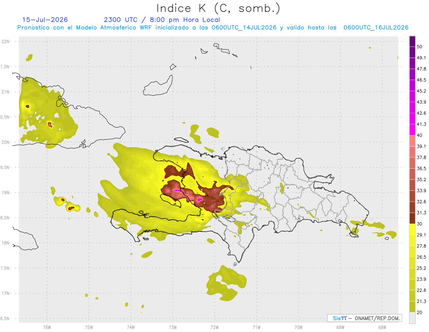Click the 76W longitude axis label
The image size is (429, 332).
pos(47,327)
